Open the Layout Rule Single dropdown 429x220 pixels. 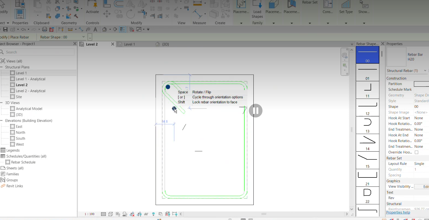point(421,164)
